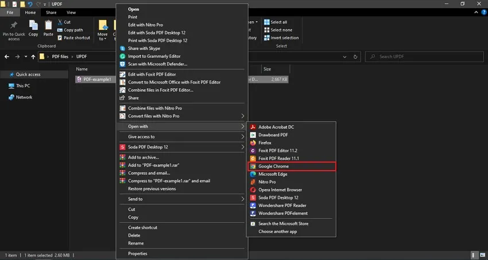Screen dimensions: 488x260
Task: Expand Convert files with Nitro Pro submenu
Action: click(182, 116)
